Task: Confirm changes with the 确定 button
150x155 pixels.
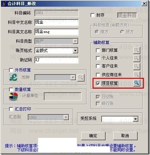Action: [x=93, y=136]
